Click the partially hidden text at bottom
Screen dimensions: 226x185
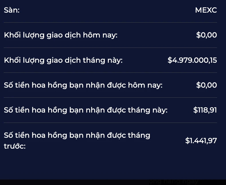pyautogui.click(x=174, y=181)
